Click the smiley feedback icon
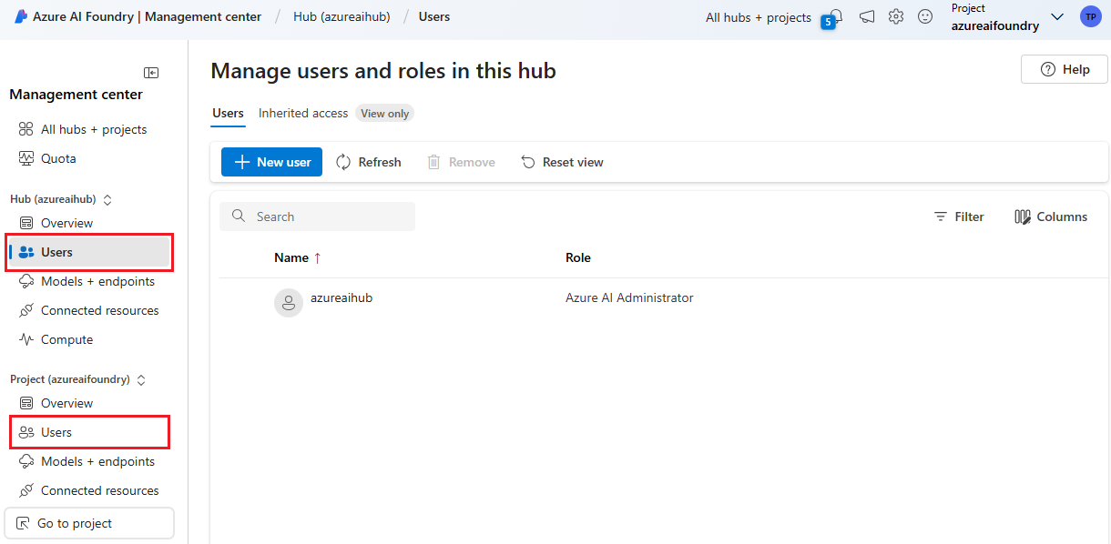Screen dimensions: 1111x544 coord(925,16)
